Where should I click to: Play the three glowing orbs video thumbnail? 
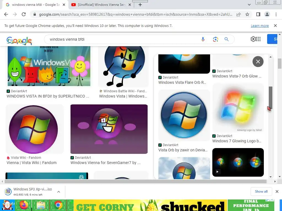click(238, 162)
